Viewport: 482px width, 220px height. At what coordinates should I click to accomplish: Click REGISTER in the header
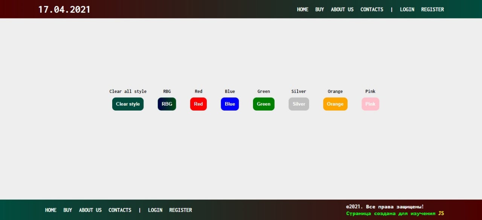tap(432, 9)
